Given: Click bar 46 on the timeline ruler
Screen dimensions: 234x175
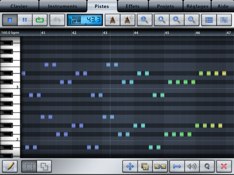Looking at the screenshot, I should (x=198, y=33).
